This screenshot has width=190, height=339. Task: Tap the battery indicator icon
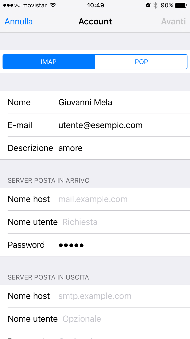pyautogui.click(x=181, y=5)
